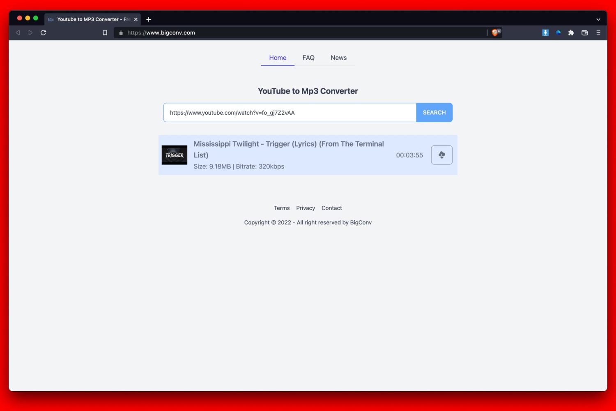Switch to the News tab
616x411 pixels.
339,58
